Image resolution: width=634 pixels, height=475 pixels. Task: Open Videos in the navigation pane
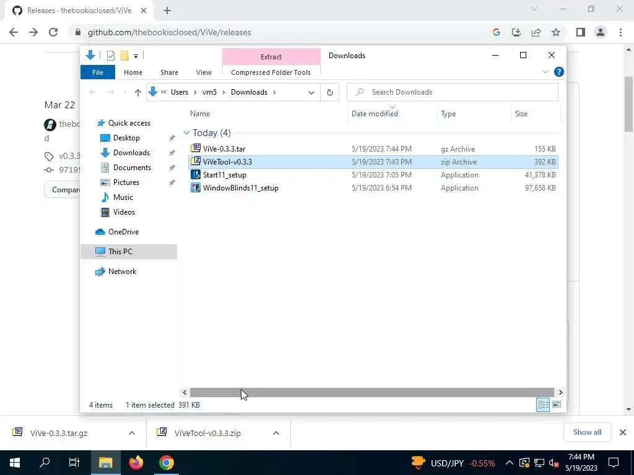pos(124,212)
